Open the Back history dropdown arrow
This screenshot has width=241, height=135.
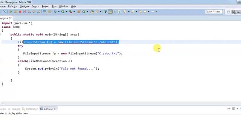(x=149, y=12)
